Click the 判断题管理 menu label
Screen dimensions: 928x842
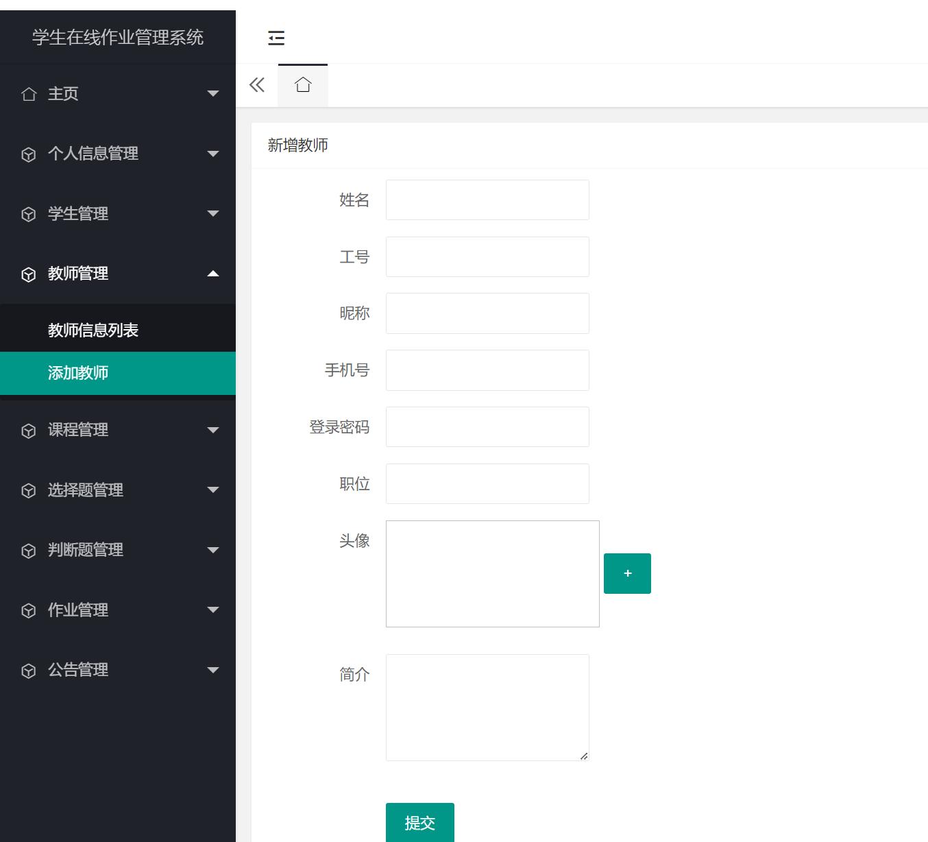86,550
